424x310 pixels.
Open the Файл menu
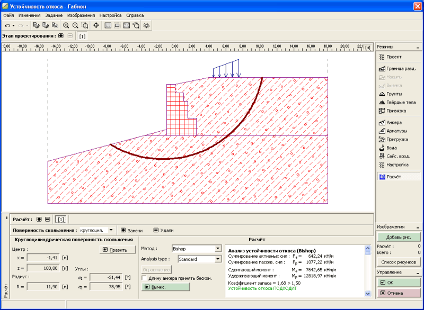coord(8,15)
